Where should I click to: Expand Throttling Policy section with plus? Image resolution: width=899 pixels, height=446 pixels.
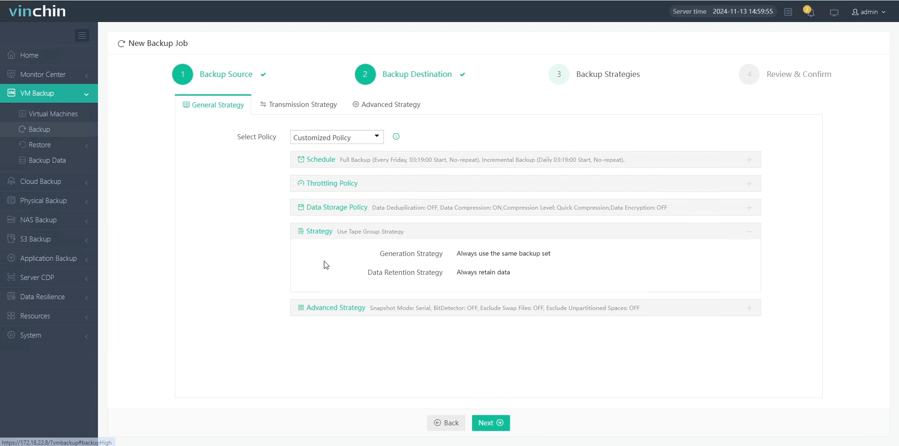click(x=749, y=184)
